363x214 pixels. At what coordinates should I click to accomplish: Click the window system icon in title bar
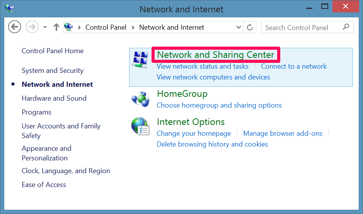click(x=9, y=8)
